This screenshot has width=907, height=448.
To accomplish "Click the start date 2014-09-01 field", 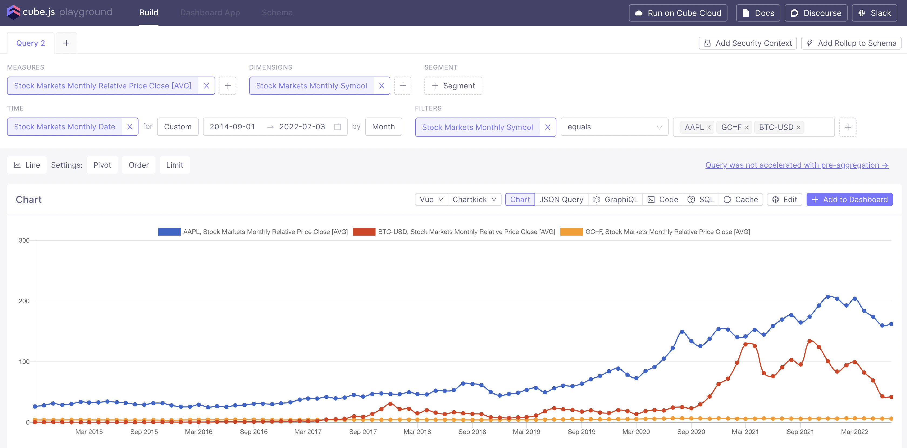I will (232, 127).
